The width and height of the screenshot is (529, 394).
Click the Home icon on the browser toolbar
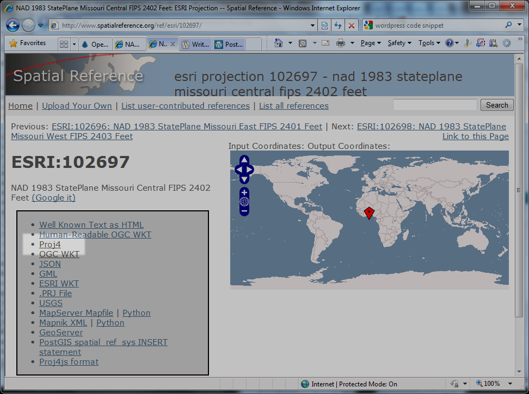click(x=279, y=42)
